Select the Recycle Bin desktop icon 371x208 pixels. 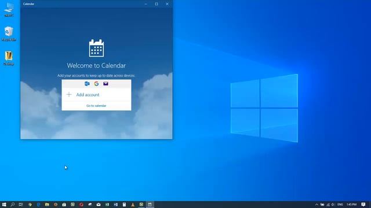pyautogui.click(x=9, y=34)
